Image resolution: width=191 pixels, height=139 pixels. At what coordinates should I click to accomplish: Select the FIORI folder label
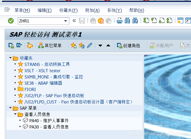pyautogui.click(x=30, y=90)
